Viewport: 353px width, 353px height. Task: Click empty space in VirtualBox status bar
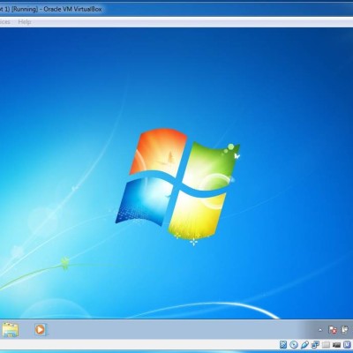point(139,345)
